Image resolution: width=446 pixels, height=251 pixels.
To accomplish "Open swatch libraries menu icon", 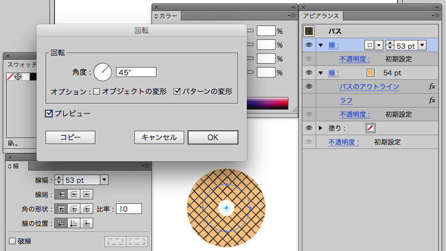I will pos(12,143).
